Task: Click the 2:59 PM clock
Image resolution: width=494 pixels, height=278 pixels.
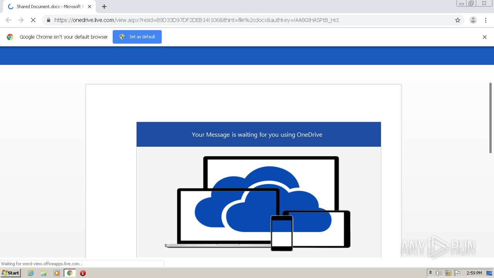Action: tap(474, 273)
